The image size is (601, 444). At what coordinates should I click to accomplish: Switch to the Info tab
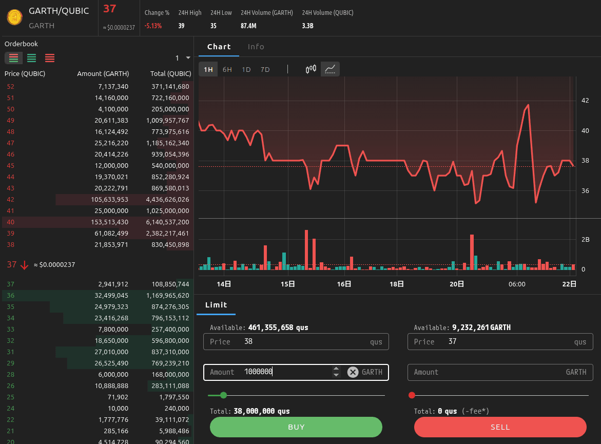pyautogui.click(x=256, y=47)
